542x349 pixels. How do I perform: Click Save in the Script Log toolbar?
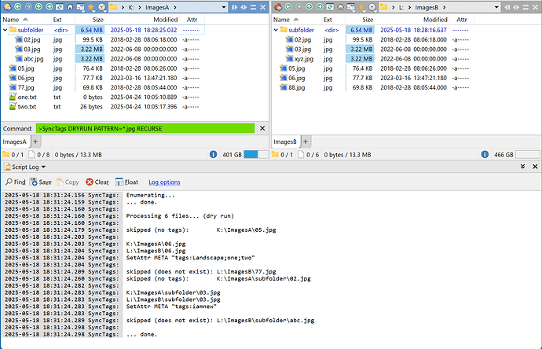point(41,182)
